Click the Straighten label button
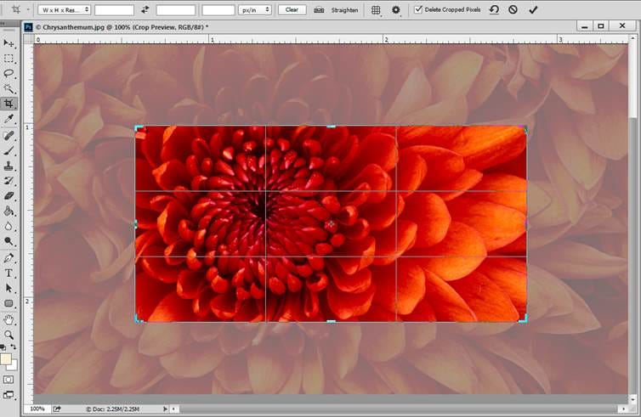The width and height of the screenshot is (641, 417). [x=344, y=10]
